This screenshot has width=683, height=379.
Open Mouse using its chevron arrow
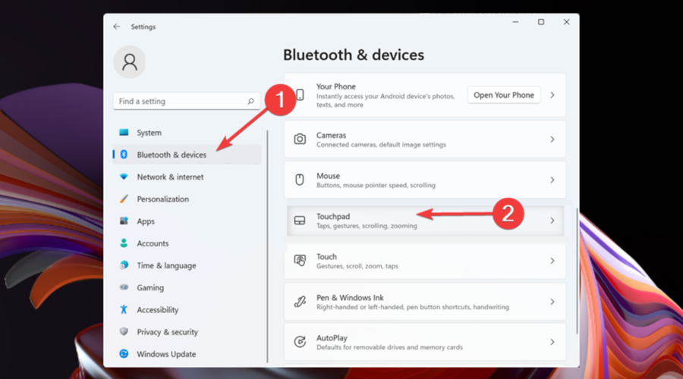pyautogui.click(x=552, y=180)
